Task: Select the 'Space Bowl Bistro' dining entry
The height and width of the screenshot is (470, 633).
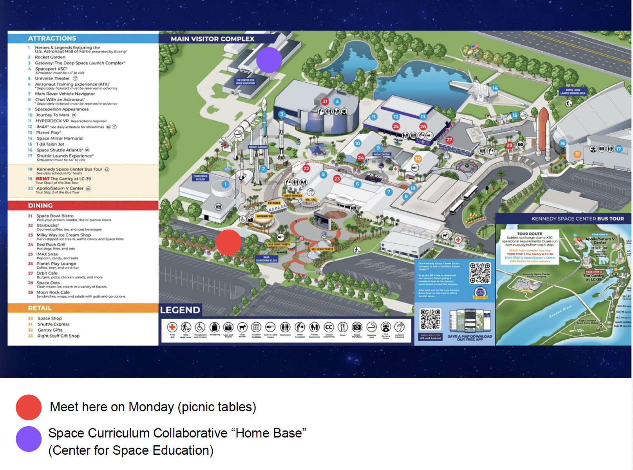Action: tap(55, 216)
